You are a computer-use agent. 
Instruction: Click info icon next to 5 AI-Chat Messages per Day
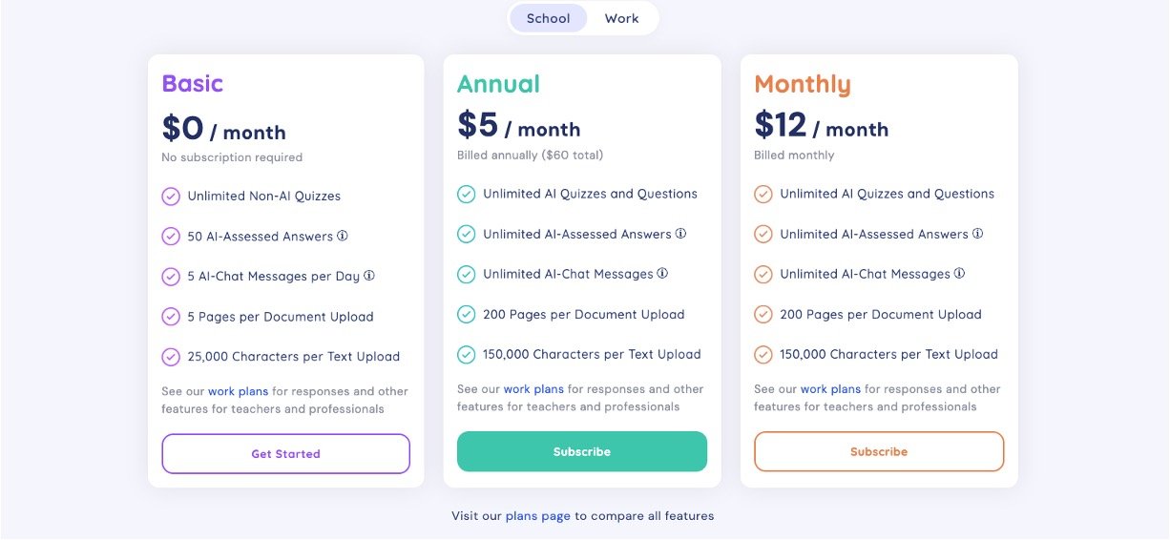[x=369, y=276]
